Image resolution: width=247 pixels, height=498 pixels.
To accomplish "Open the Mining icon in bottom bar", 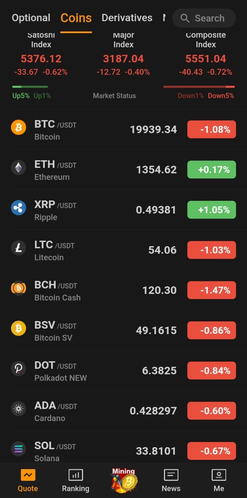I will [x=124, y=479].
